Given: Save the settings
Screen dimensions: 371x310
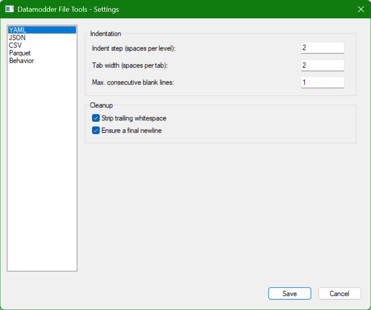Looking at the screenshot, I should (290, 294).
